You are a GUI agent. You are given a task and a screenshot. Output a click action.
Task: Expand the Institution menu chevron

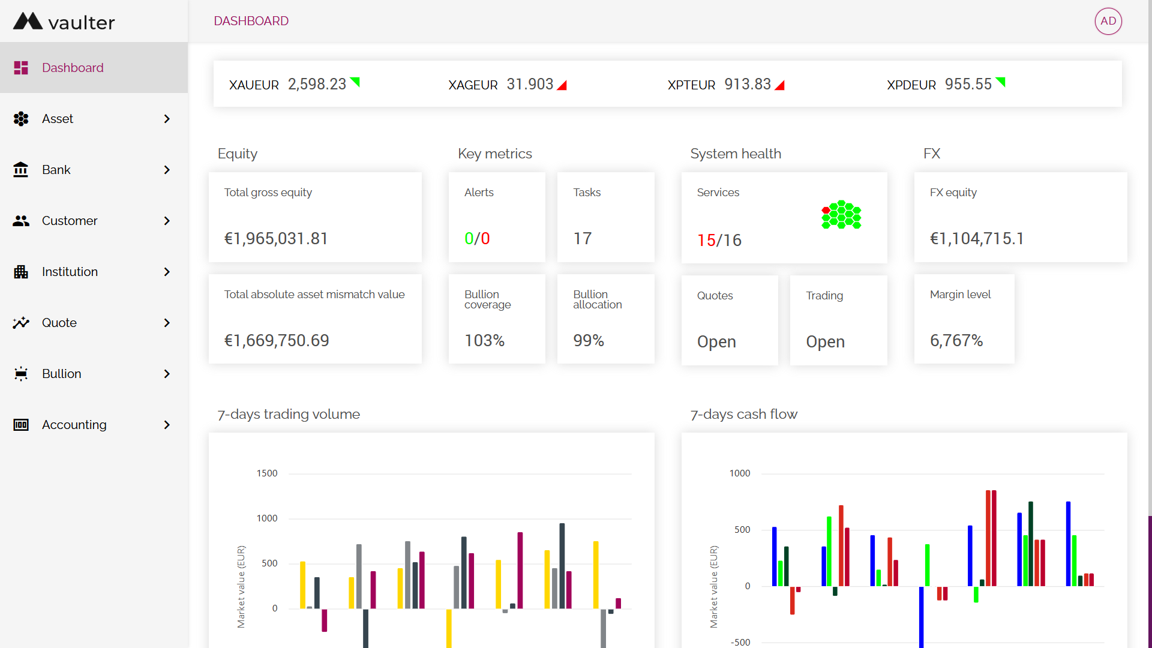pyautogui.click(x=167, y=272)
